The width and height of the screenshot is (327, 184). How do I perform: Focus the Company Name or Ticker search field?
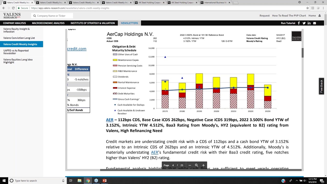(x=52, y=16)
